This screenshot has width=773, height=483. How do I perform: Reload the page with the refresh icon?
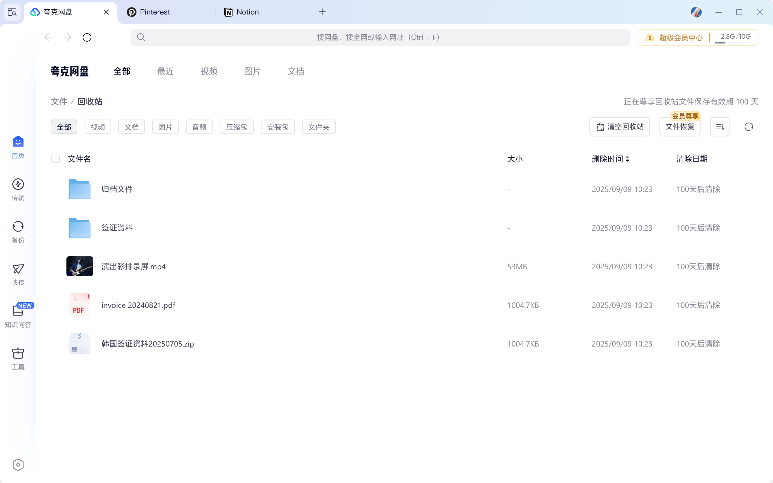pos(87,37)
